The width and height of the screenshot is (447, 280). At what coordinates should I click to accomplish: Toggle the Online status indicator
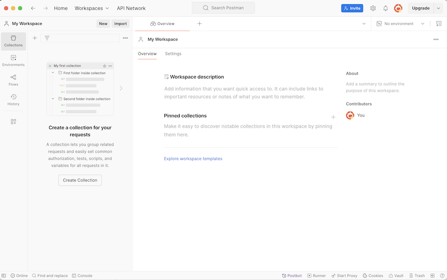point(19,275)
